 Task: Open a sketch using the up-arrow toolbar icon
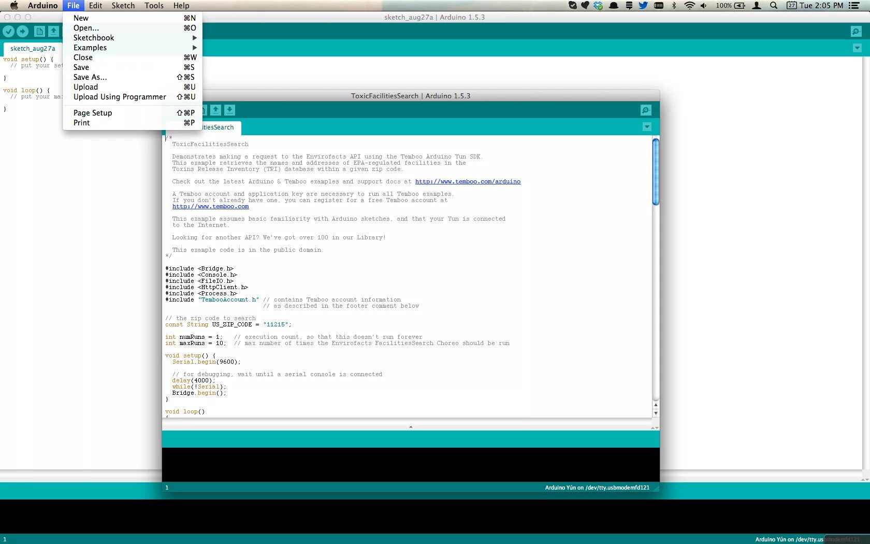pyautogui.click(x=53, y=31)
